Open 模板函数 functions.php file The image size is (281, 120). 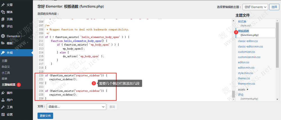tap(255, 33)
